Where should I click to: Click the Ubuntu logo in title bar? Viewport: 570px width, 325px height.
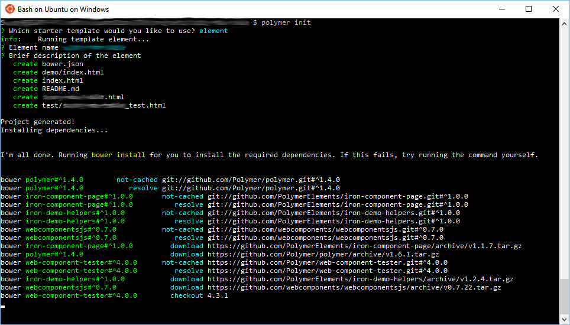9,9
